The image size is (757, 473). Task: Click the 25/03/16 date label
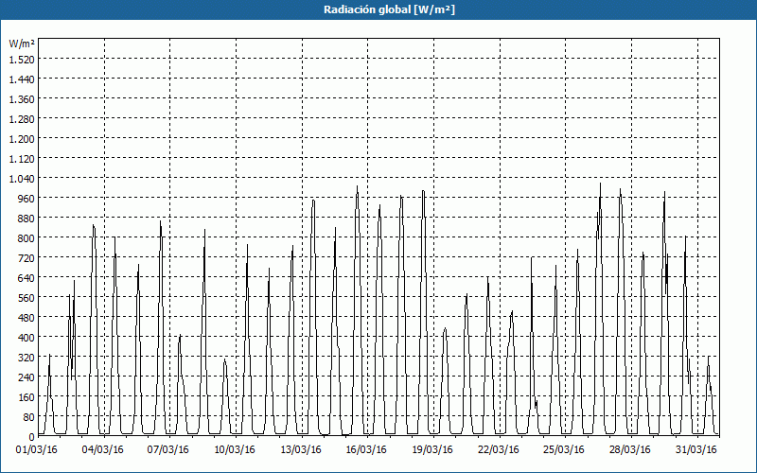[564, 450]
